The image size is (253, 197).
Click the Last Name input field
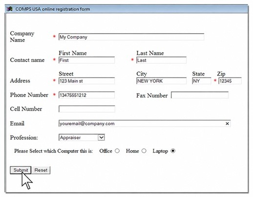(161, 60)
